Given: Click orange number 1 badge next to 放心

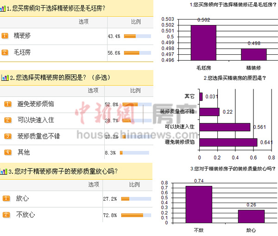Looking at the screenshot, I should pyautogui.click(x=6, y=198).
